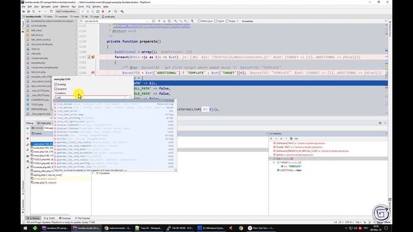The image size is (413, 232).
Task: Click the red Stop icon in main toolbar
Action: [x=103, y=12]
